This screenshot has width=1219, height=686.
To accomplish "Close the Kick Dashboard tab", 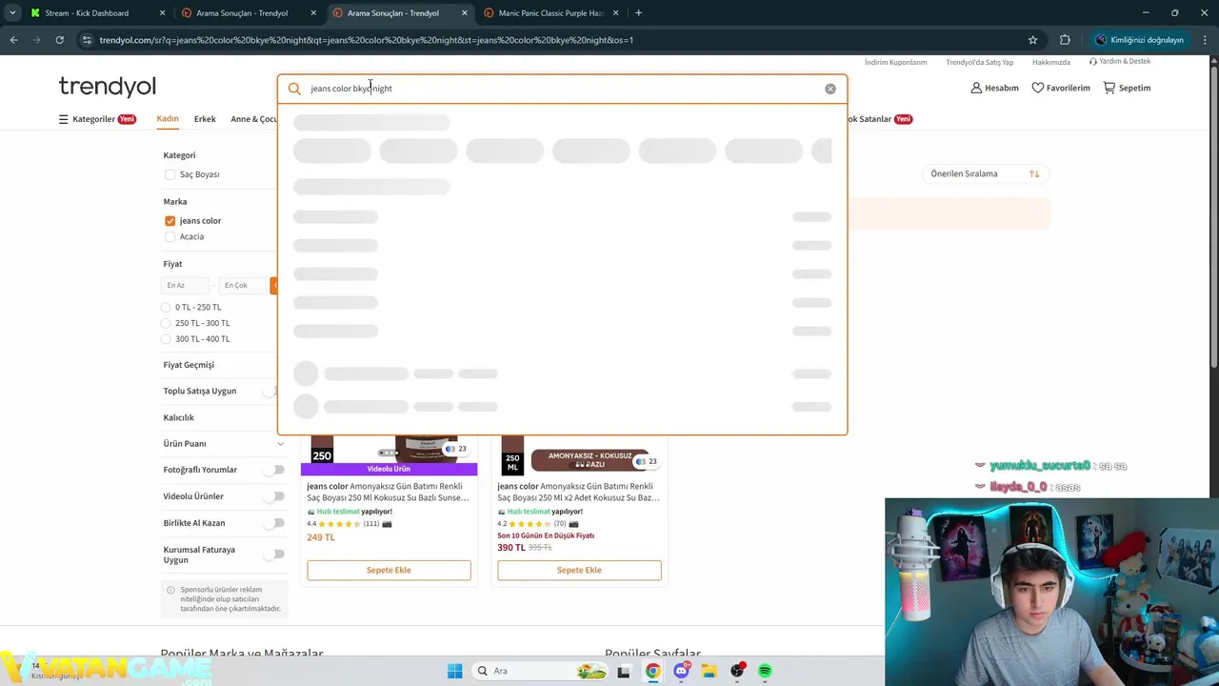I will (x=162, y=13).
